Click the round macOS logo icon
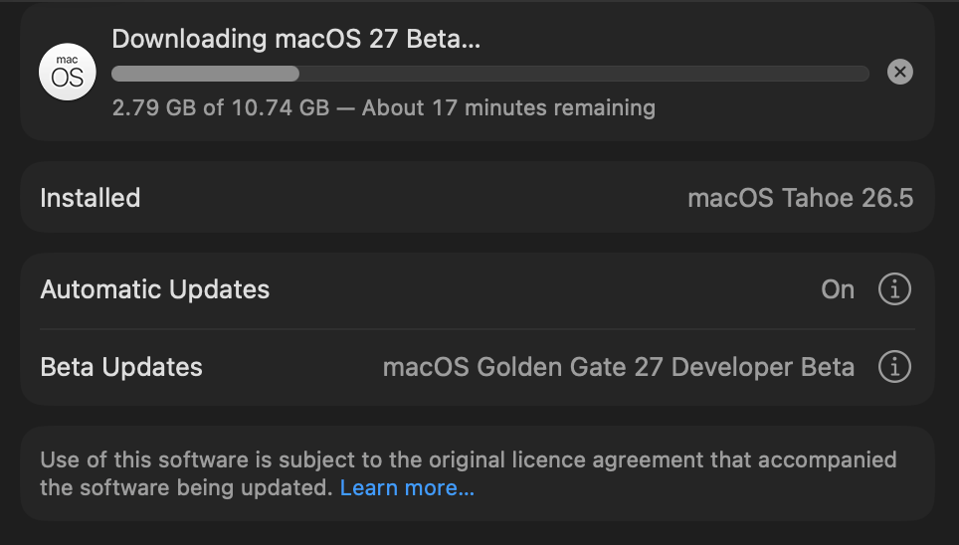This screenshot has width=959, height=545. 68,72
